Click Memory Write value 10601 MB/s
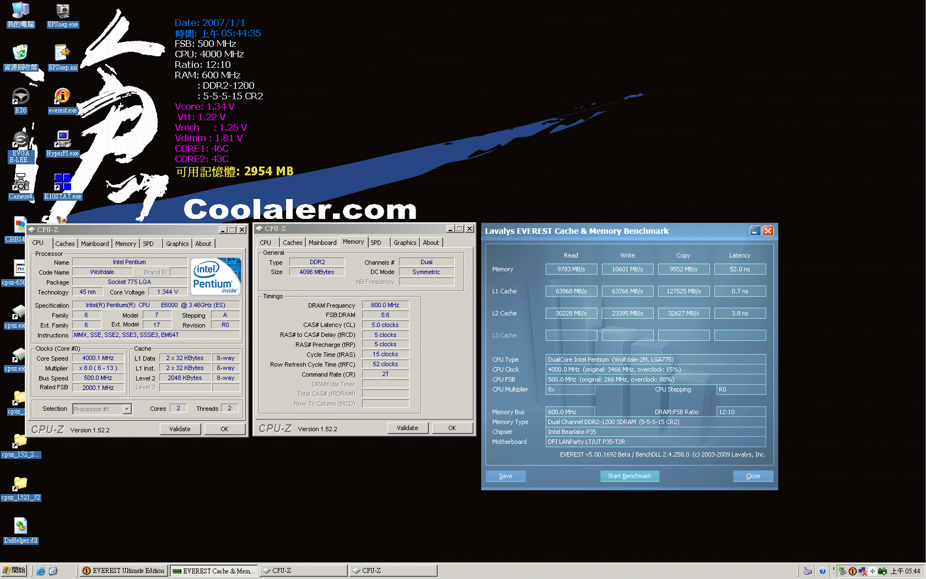The width and height of the screenshot is (926, 579). click(627, 269)
